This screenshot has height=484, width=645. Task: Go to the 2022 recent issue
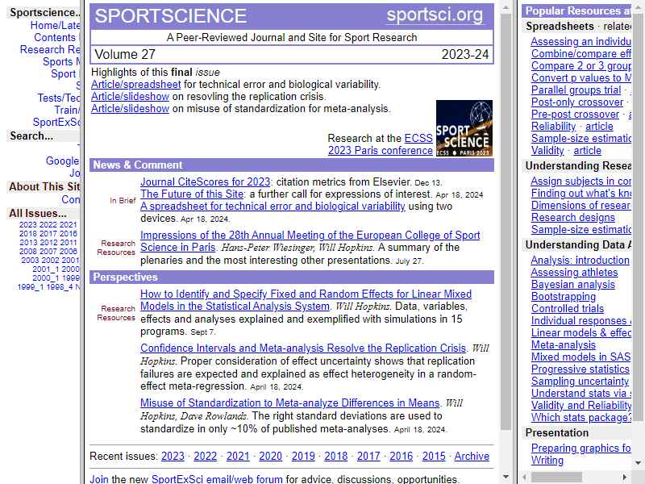click(206, 457)
